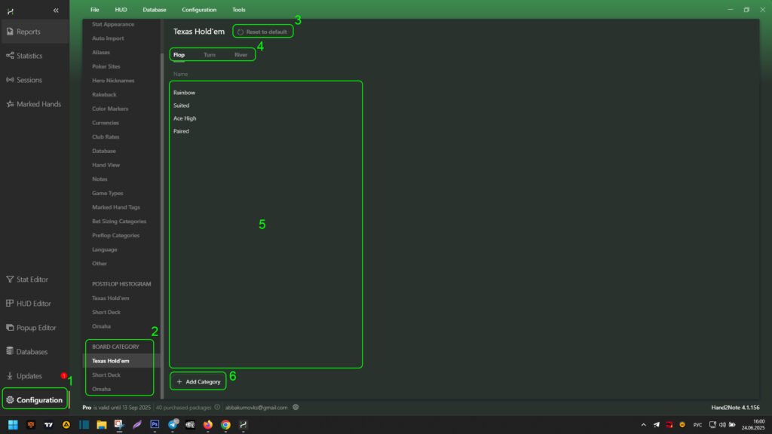Select the Ace High board category

pyautogui.click(x=185, y=118)
